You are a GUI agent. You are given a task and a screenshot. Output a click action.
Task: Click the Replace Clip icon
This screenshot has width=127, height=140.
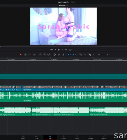tap(49, 54)
